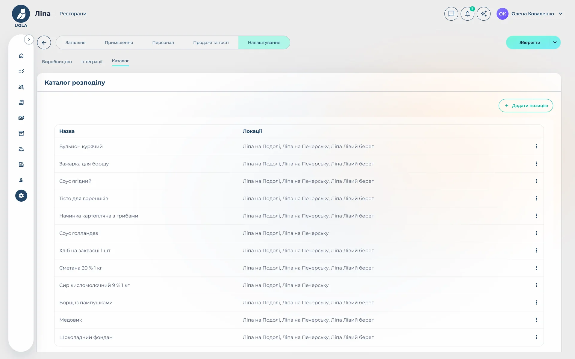Open the Інтеграції sub-tab
The height and width of the screenshot is (359, 575).
pos(92,62)
